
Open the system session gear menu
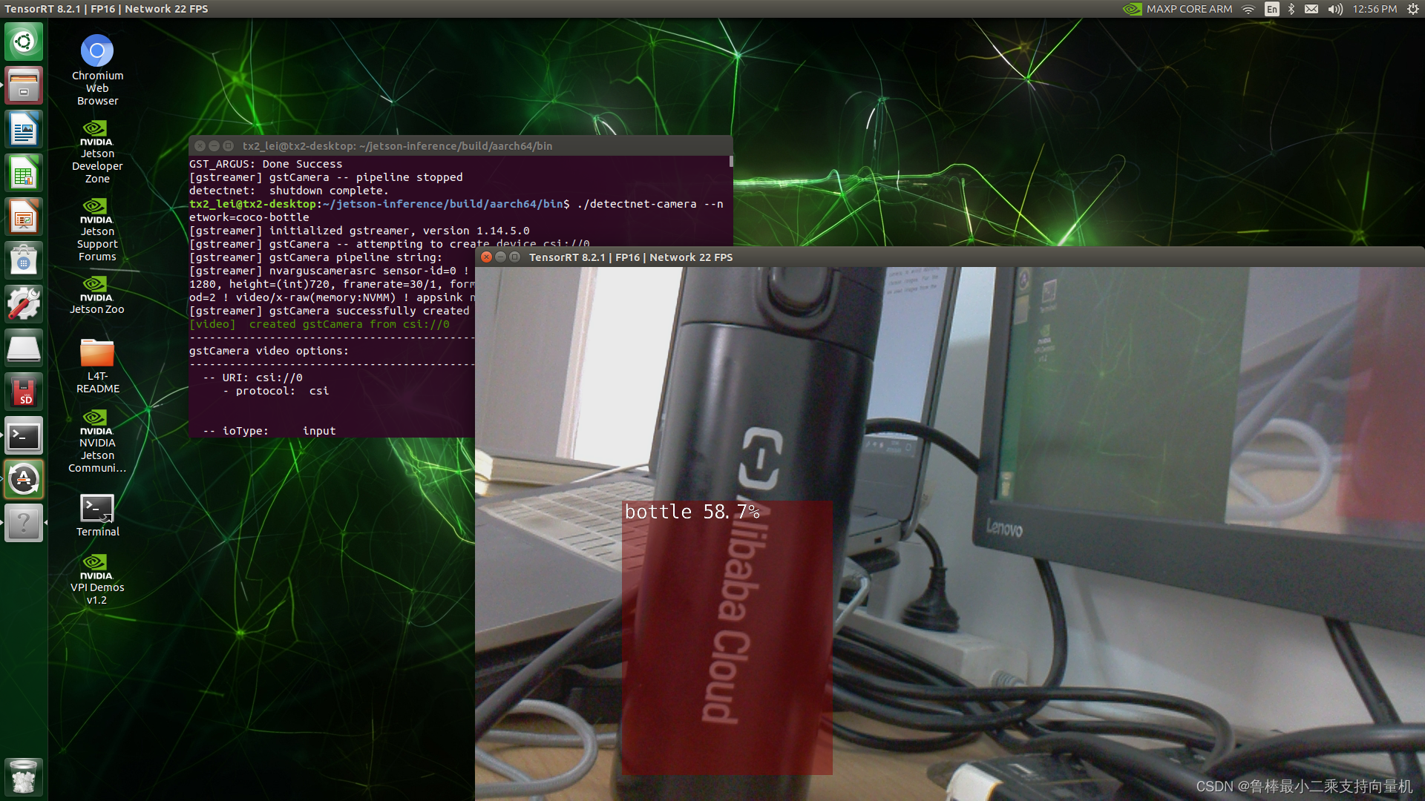(1412, 9)
